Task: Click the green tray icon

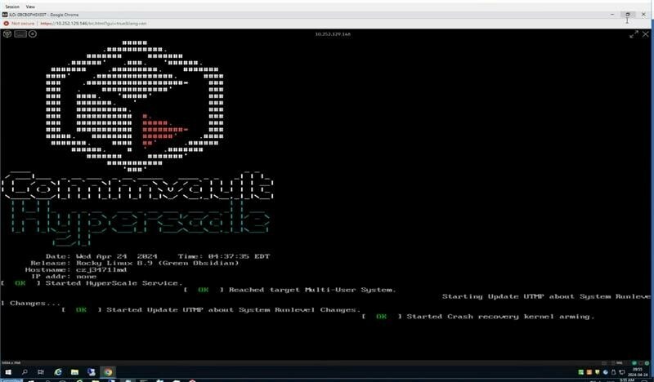Action: [x=581, y=372]
